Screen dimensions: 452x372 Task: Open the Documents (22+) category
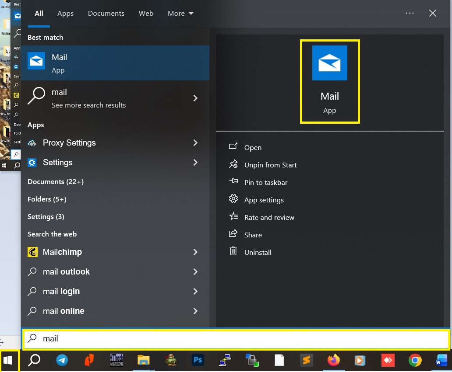tap(56, 182)
